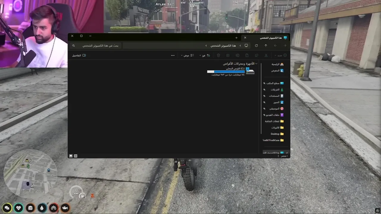Click chevron between PC icon and breadcrumb
The width and height of the screenshot is (381, 214).
(240, 45)
